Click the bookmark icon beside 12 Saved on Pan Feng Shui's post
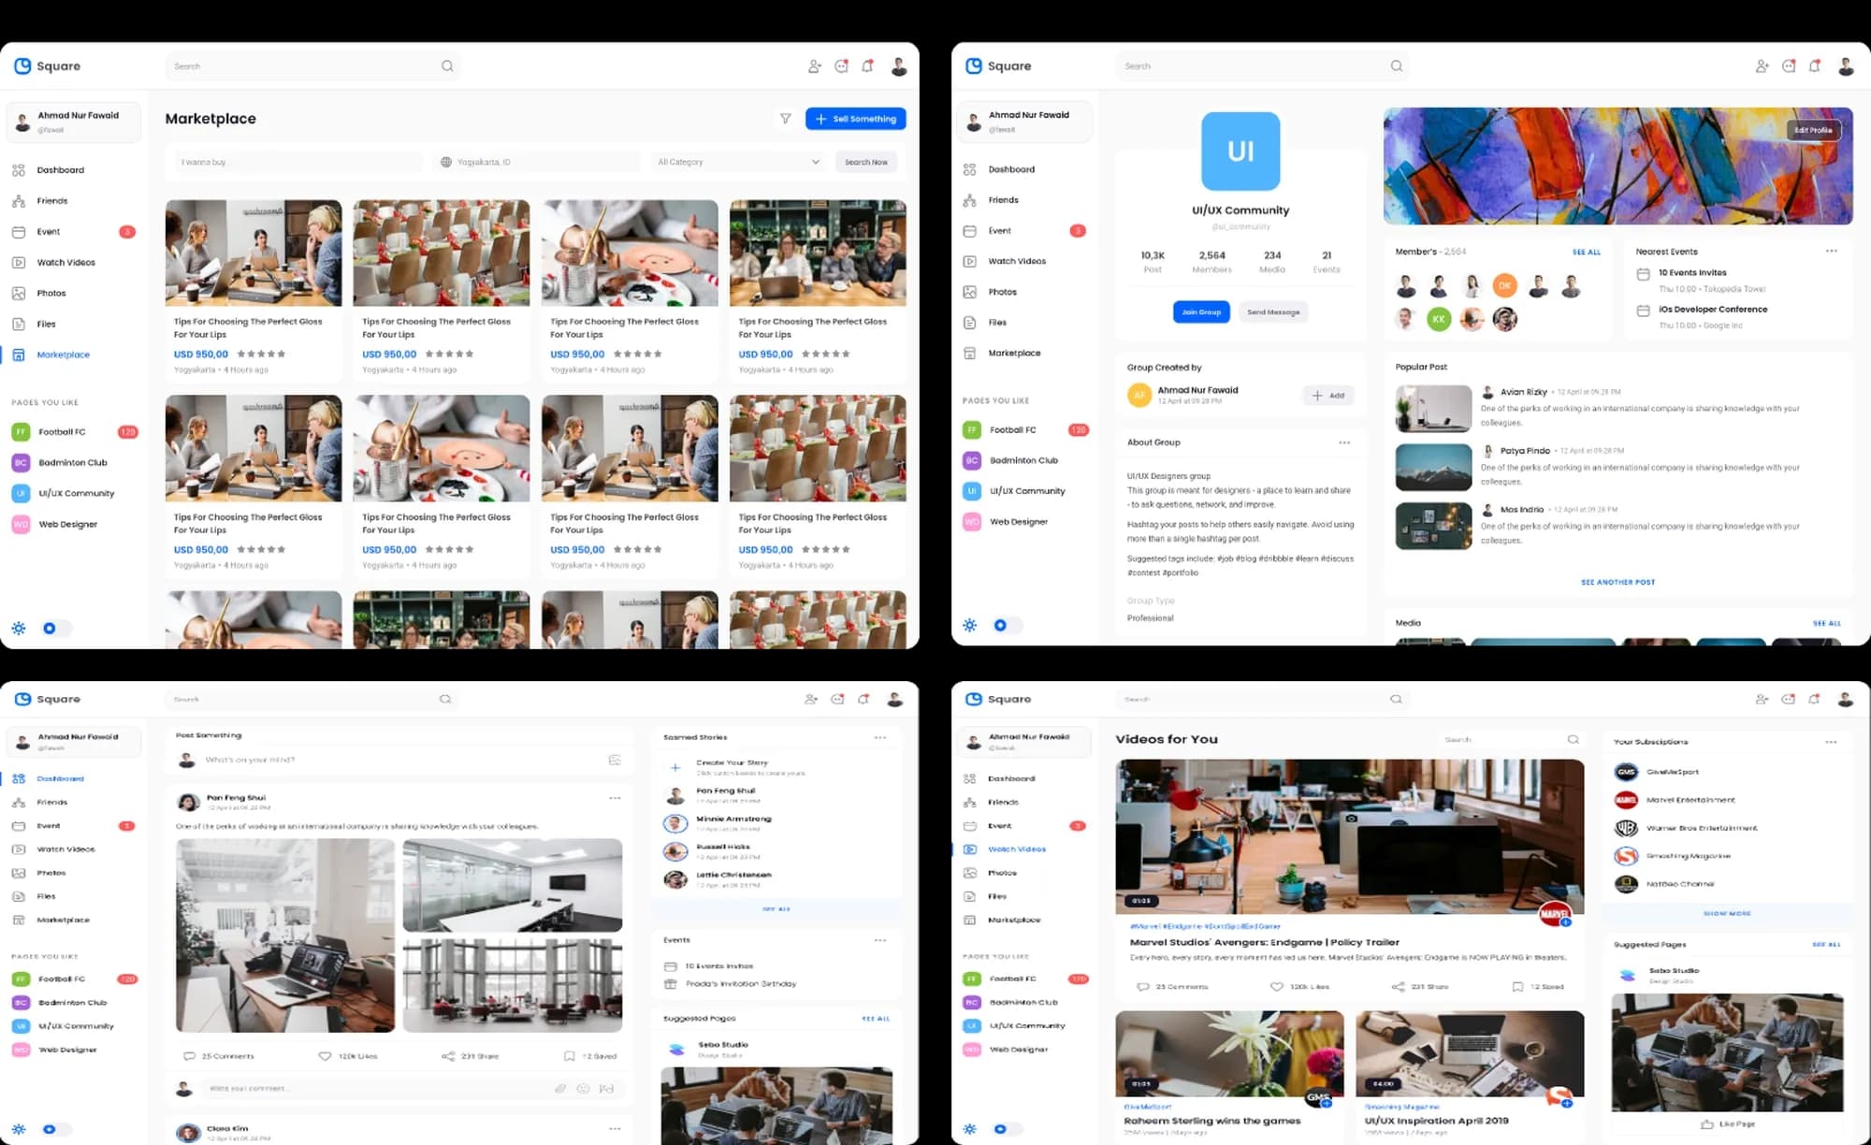 [x=569, y=1056]
